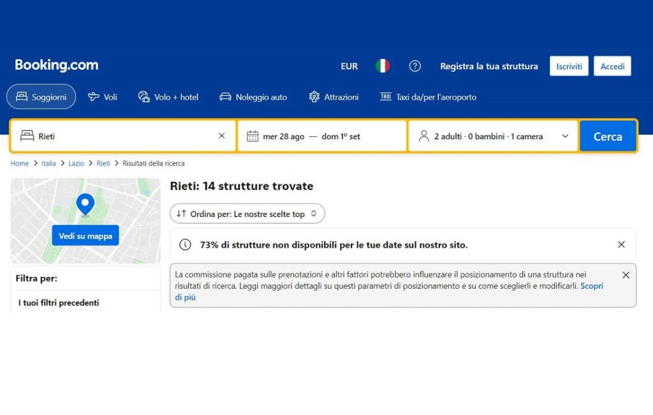Screen dimensions: 653x415
Task: Clear the Rieti destination with X icon
Action: 222,136
